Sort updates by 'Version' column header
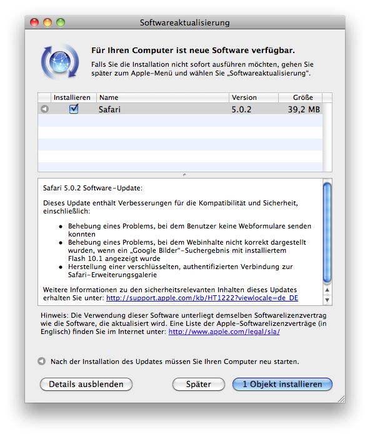 (254, 97)
